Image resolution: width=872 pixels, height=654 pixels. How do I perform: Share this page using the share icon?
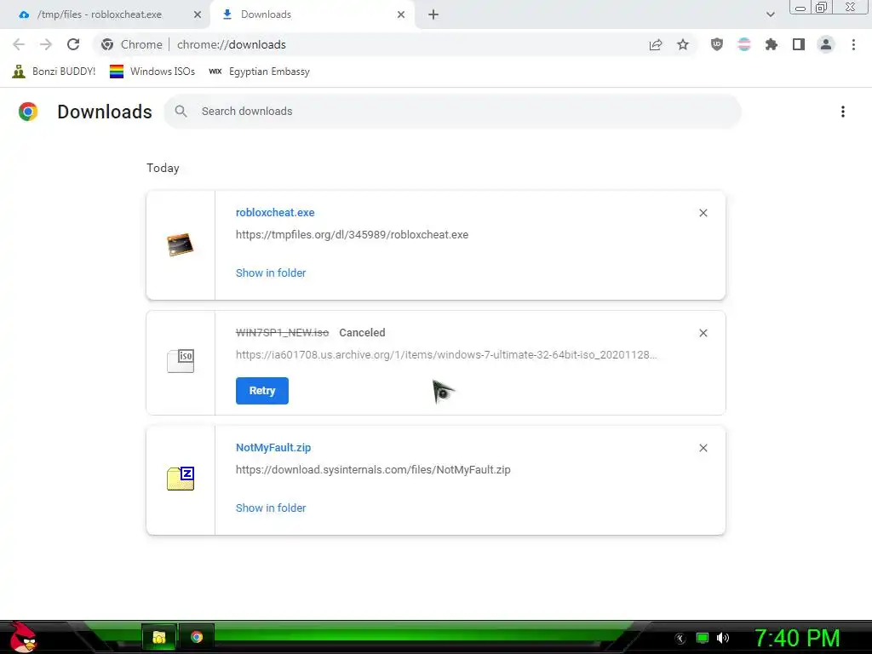point(656,44)
